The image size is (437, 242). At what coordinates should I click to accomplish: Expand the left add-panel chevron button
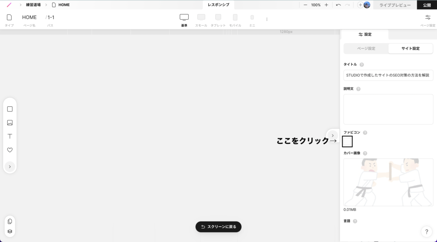[x=10, y=167]
